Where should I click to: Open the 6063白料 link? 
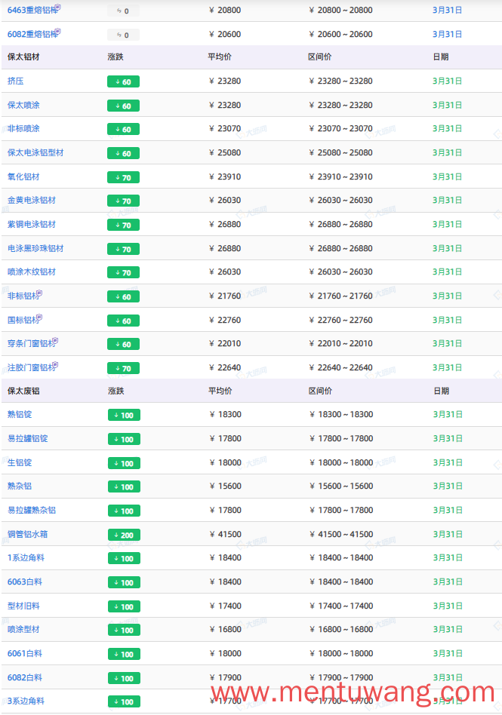[x=25, y=582]
